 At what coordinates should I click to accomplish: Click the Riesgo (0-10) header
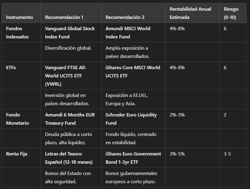click(x=231, y=13)
